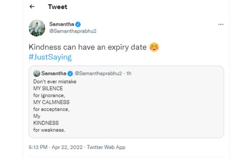237x158 pixels.
Task: Click the 'for weakness.' line in the quoted tweet
Action: pos(49,130)
